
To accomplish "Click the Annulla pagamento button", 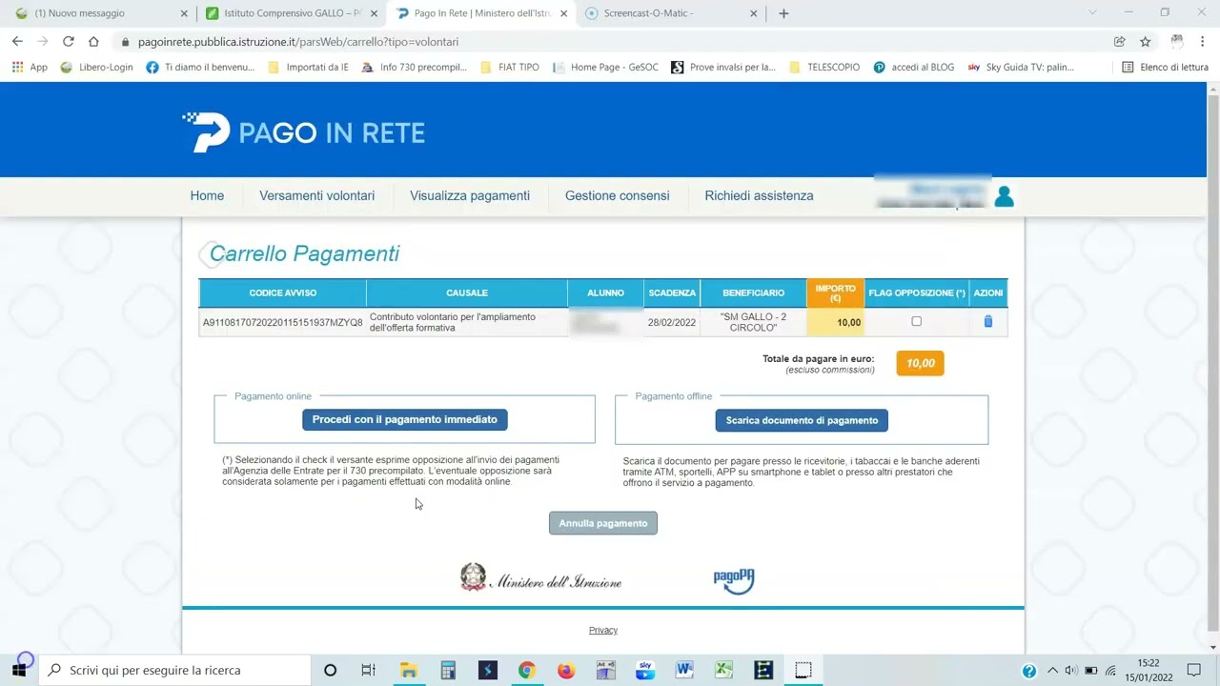I will point(603,523).
